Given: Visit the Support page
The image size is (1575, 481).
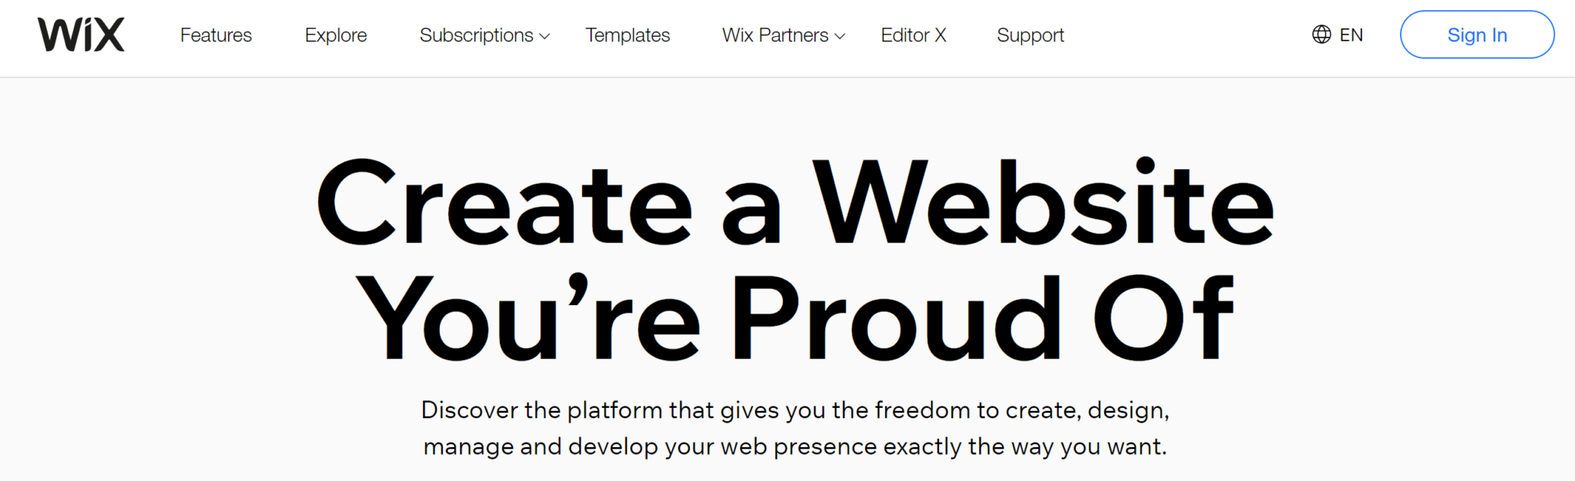Looking at the screenshot, I should (1030, 35).
